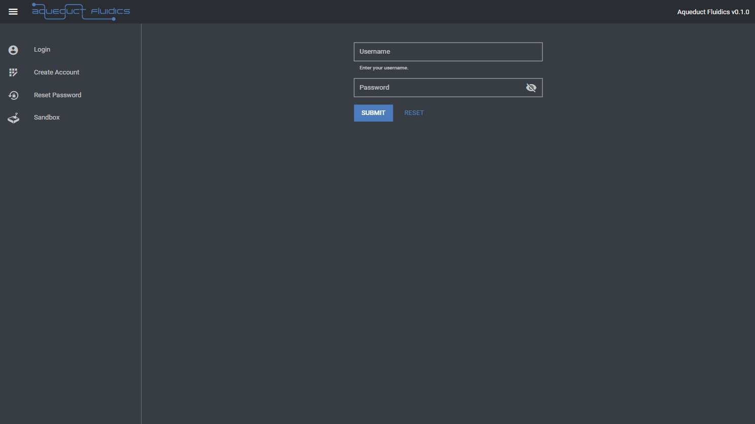Submit the login form
Screen dimensions: 755x424
pos(373,113)
